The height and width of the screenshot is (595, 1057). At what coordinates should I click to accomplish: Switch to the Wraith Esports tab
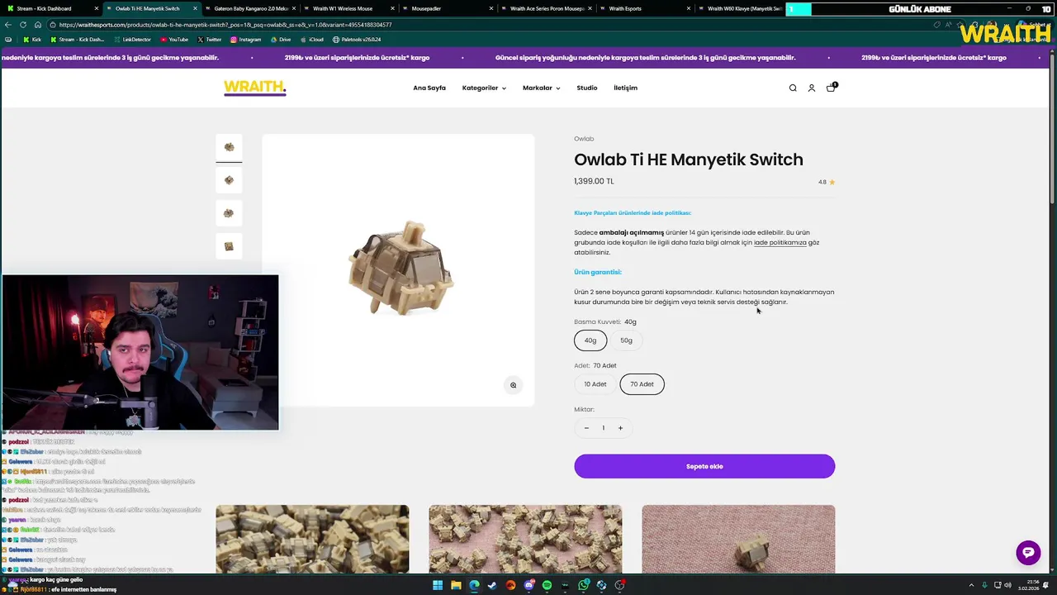(x=646, y=9)
